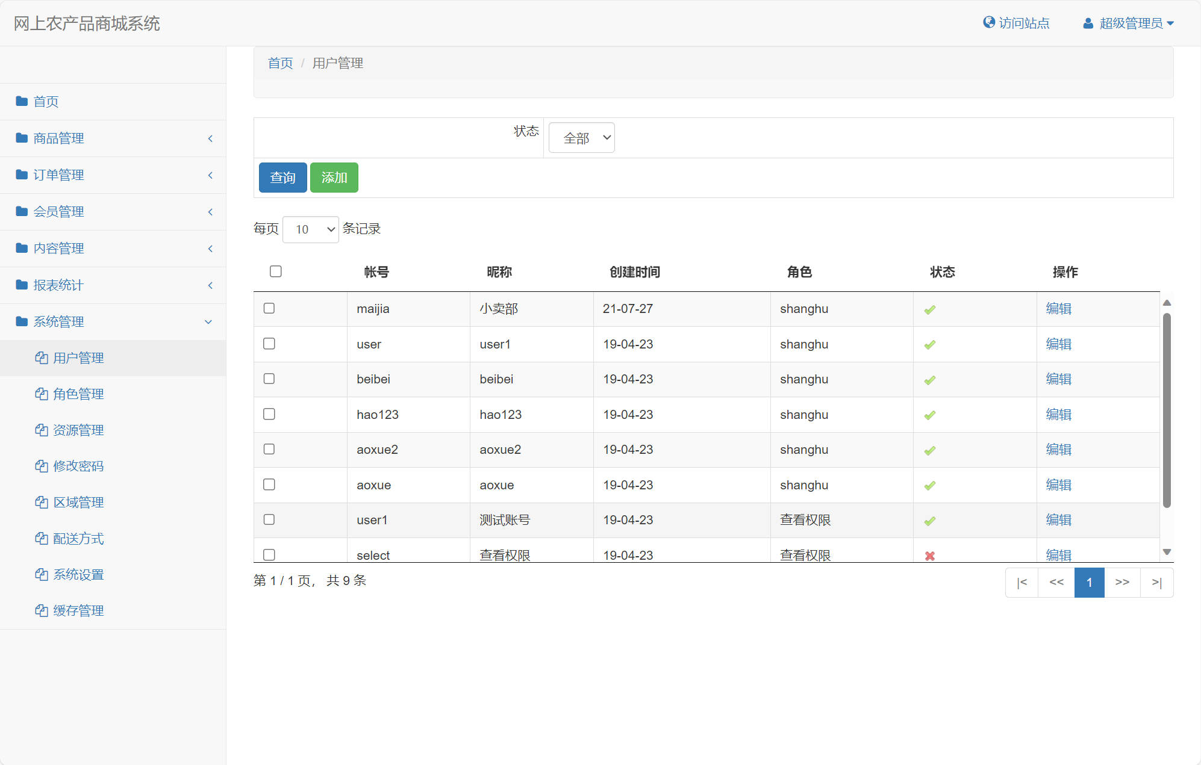Click the user icon next to 超级管理员
Image resolution: width=1201 pixels, height=765 pixels.
pyautogui.click(x=1088, y=23)
